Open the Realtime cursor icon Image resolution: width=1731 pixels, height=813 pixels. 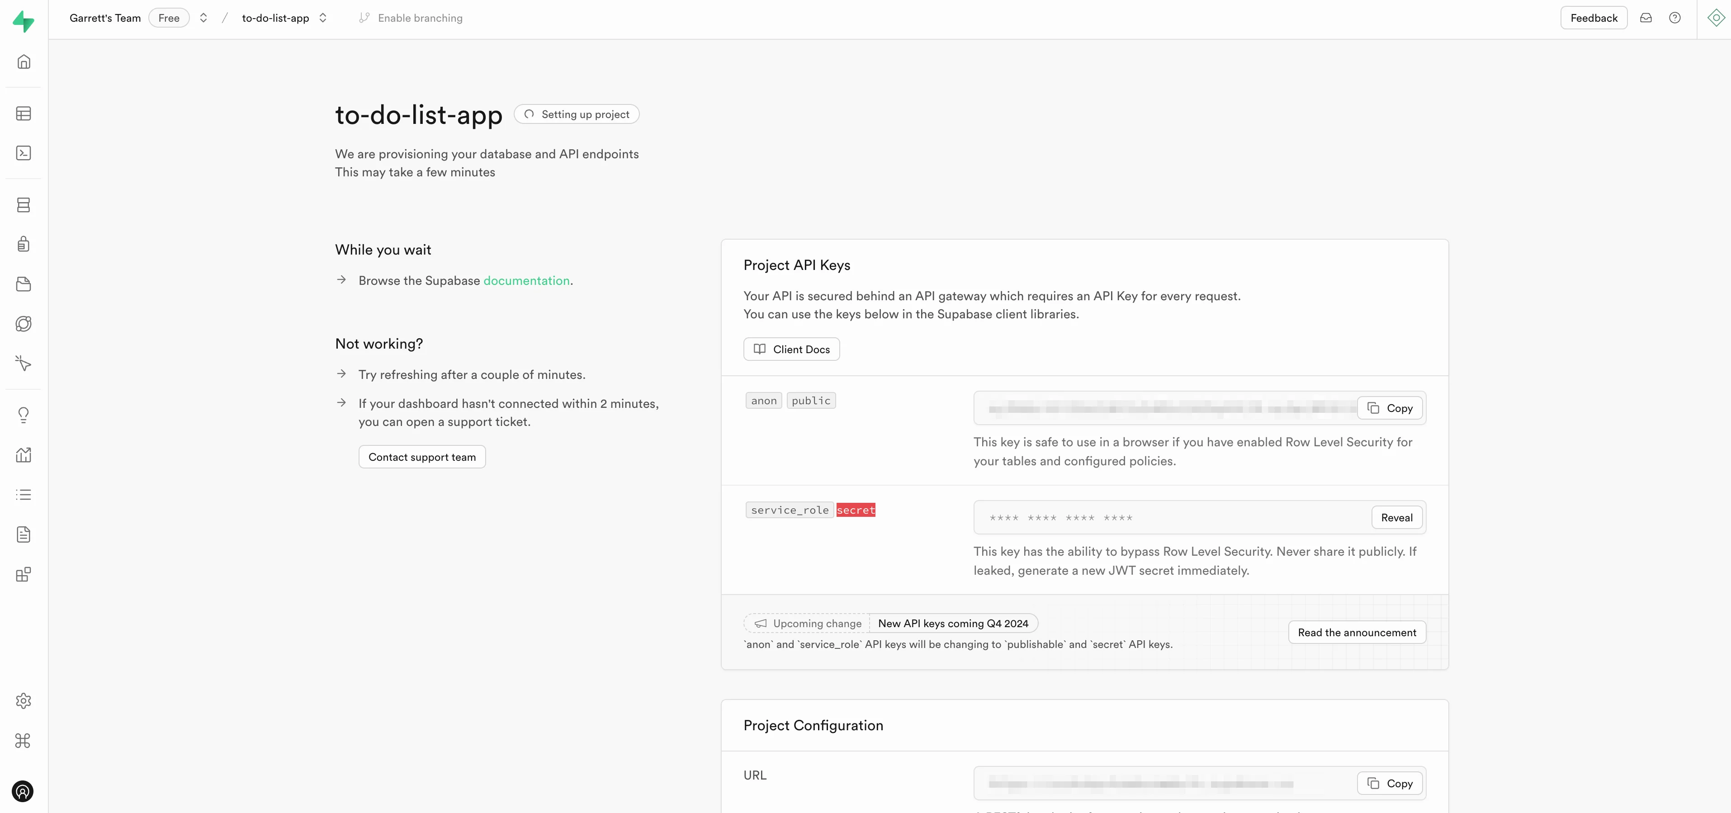(24, 364)
